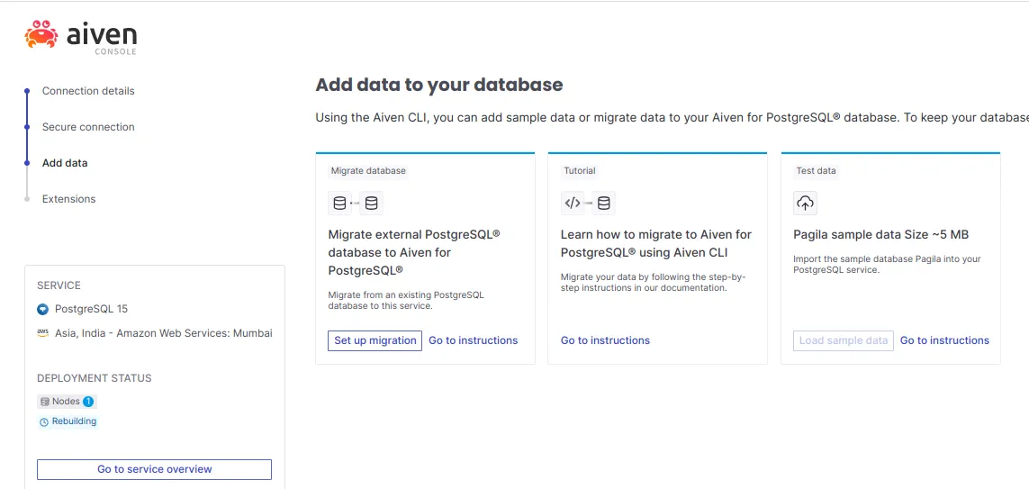
Task: Click the Add data to your database heading
Action: 439,85
